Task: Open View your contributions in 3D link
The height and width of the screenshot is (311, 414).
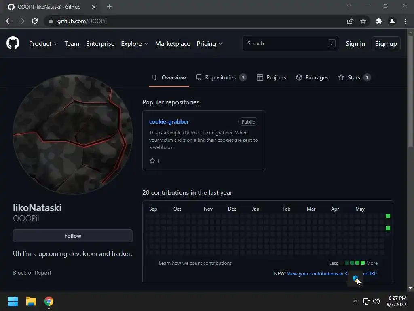Action: (x=332, y=274)
